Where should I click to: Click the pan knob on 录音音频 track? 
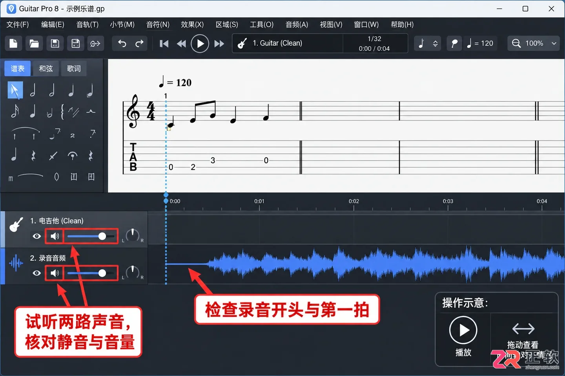tap(133, 272)
